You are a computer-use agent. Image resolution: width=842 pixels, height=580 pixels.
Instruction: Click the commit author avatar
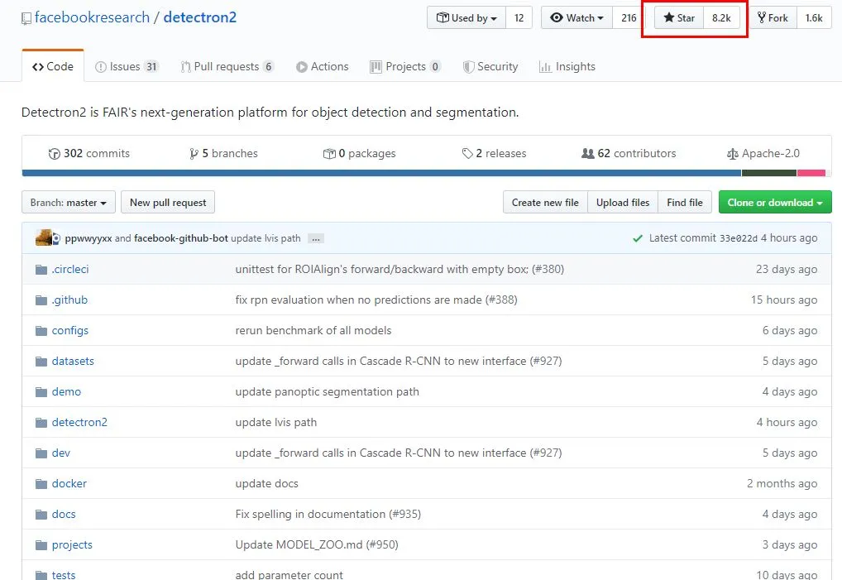[x=45, y=238]
